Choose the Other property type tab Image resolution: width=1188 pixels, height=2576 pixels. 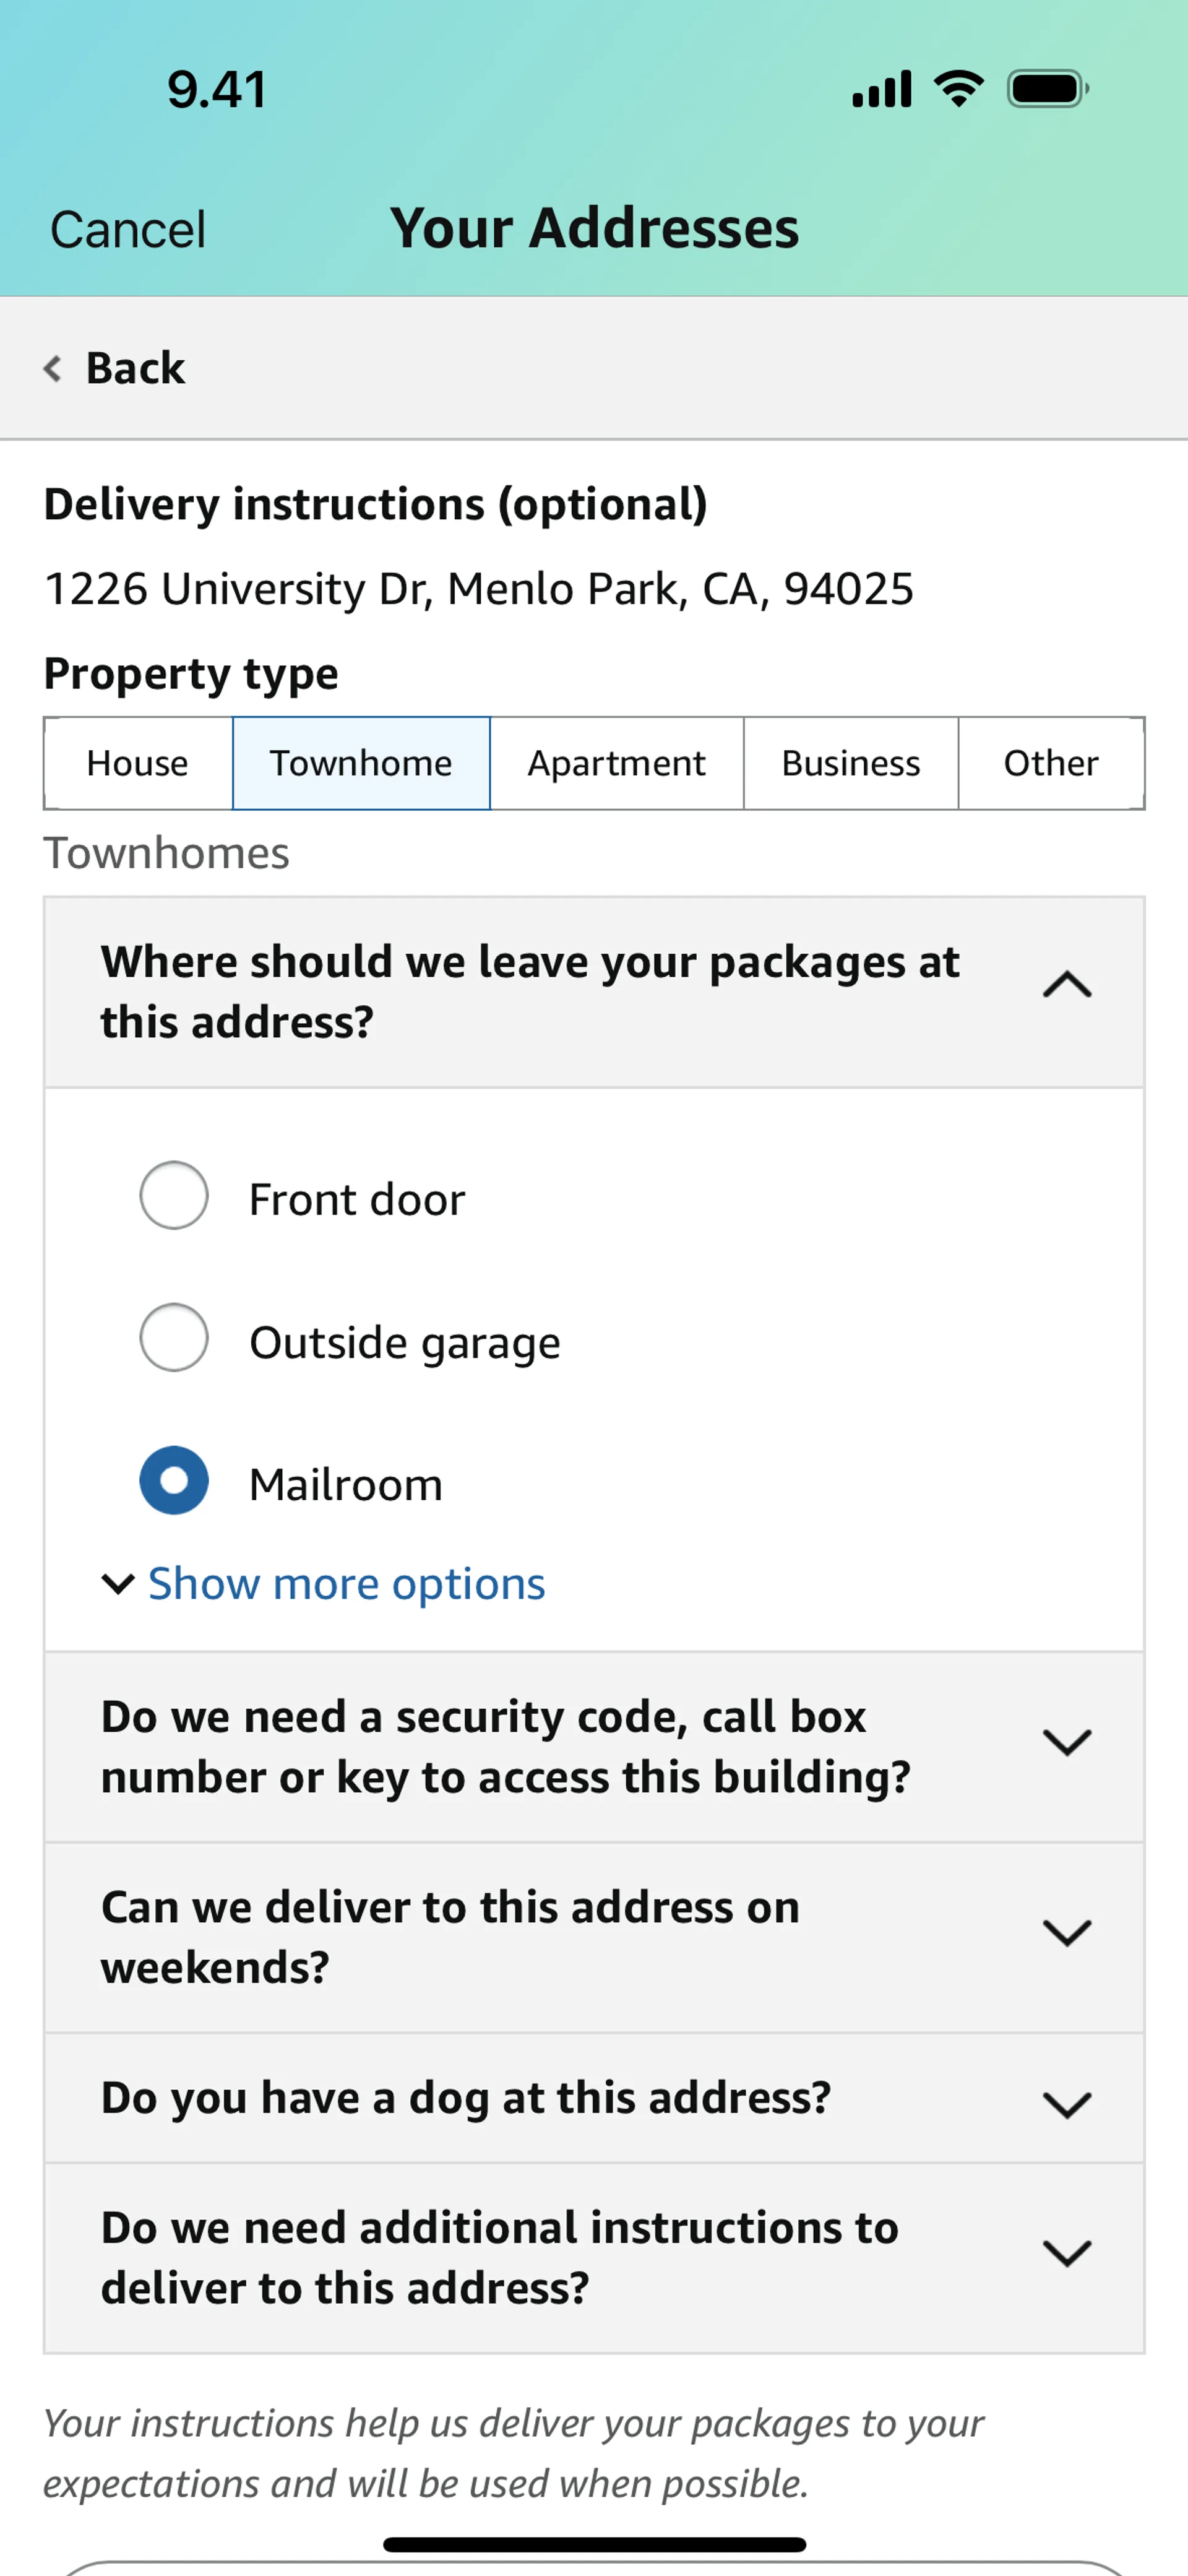(1051, 763)
